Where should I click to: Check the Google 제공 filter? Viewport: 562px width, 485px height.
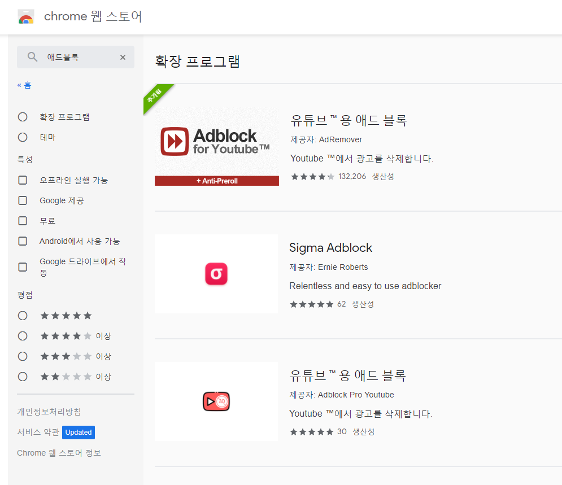tap(23, 200)
